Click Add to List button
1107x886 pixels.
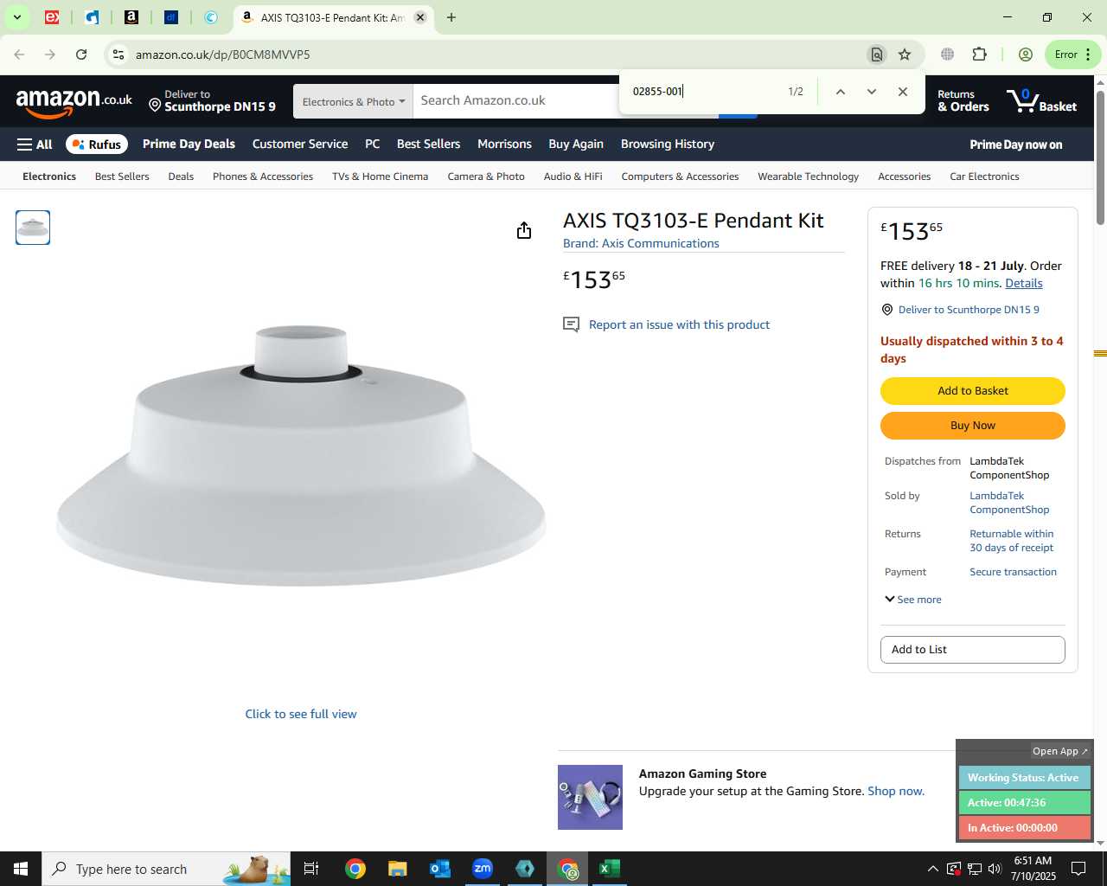coord(973,650)
